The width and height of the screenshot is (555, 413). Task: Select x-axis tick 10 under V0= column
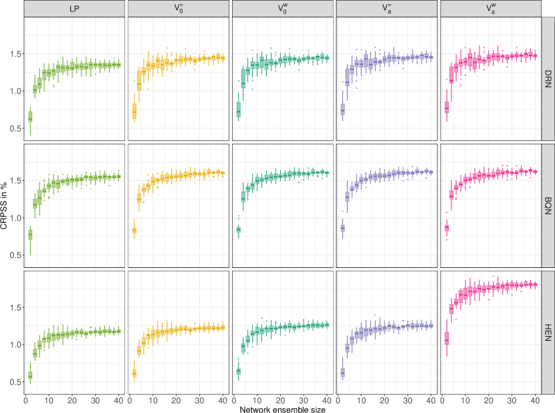pos(153,400)
